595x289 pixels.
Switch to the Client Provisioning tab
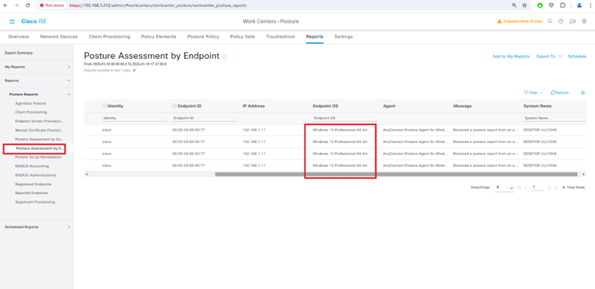[109, 37]
